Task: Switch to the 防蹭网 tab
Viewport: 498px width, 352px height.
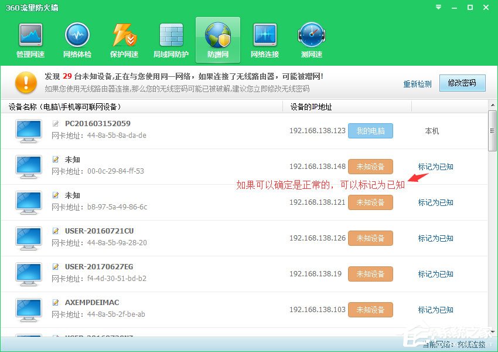Action: click(x=217, y=39)
